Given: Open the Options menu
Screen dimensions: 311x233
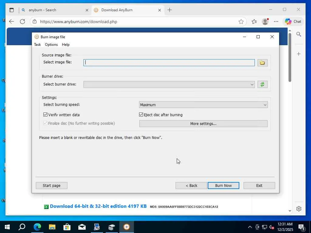Looking at the screenshot, I should pyautogui.click(x=51, y=45).
